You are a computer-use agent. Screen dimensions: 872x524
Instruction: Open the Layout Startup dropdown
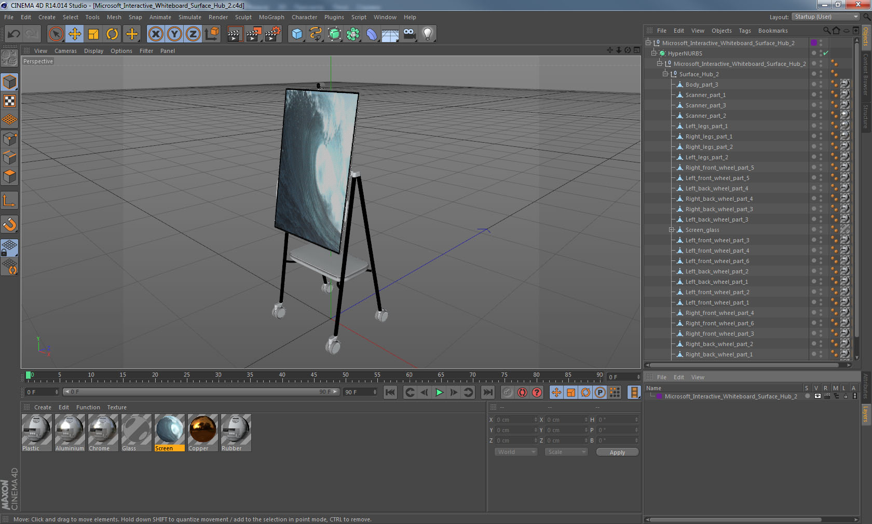pos(826,17)
